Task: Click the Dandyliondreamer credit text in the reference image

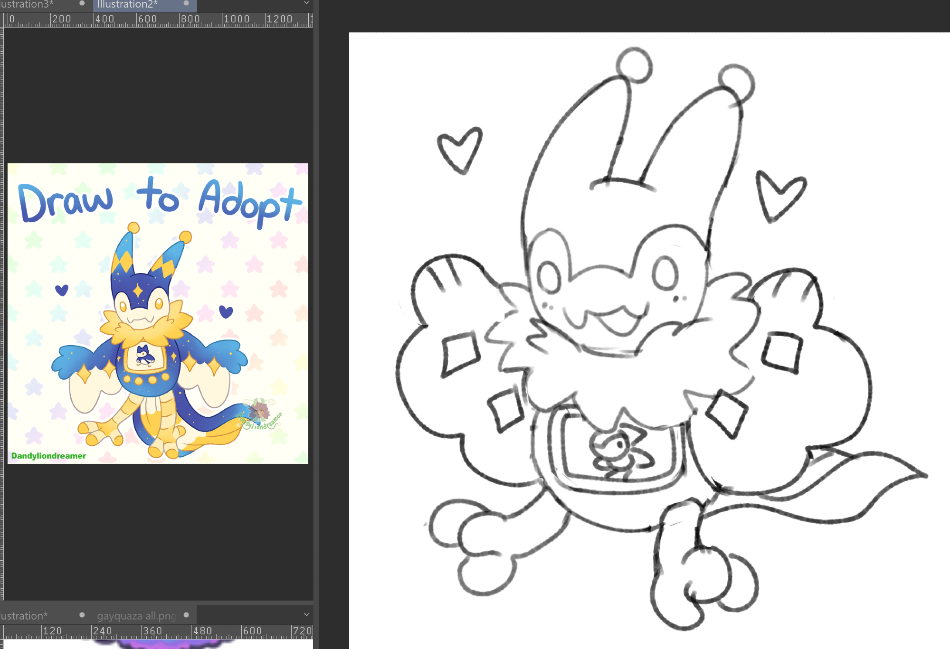Action: (x=48, y=456)
